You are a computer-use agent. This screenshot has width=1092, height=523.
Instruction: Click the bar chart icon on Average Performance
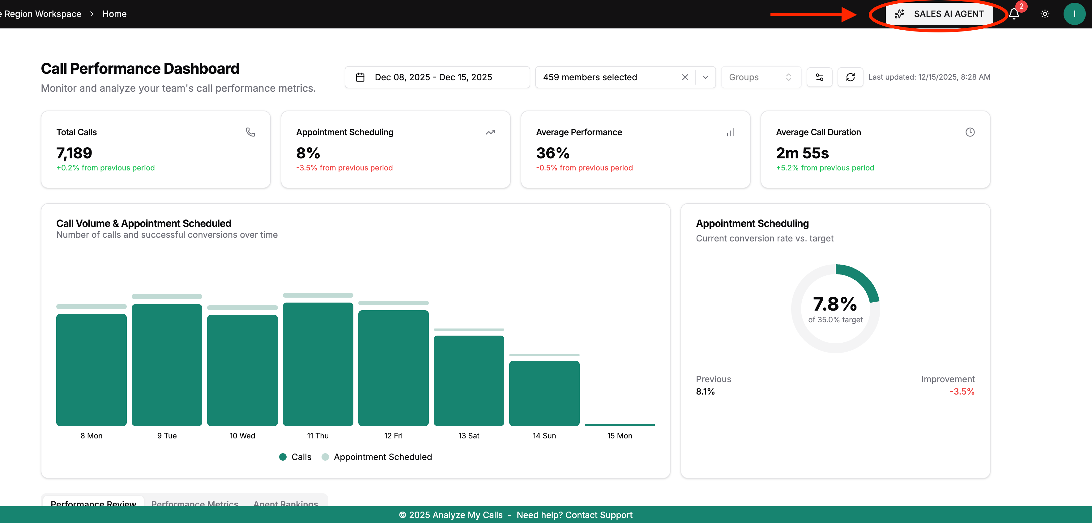[x=730, y=132]
